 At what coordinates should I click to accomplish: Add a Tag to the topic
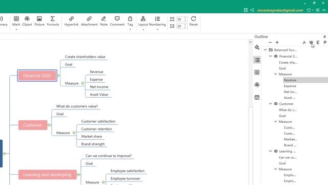[130, 21]
